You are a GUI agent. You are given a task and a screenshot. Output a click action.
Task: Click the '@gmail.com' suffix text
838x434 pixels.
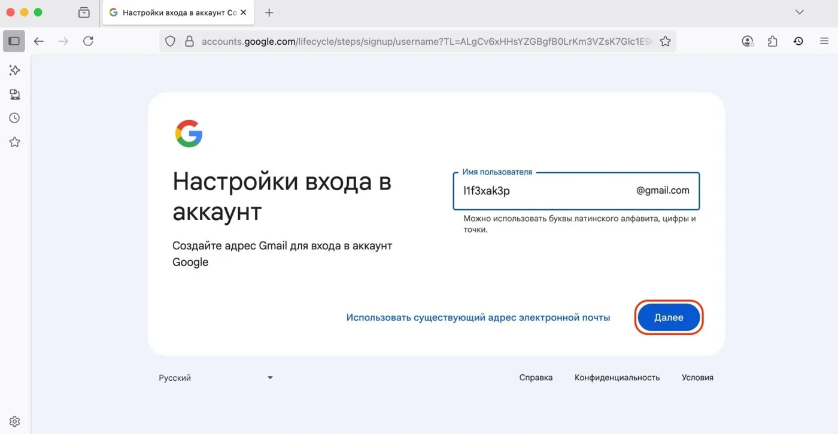point(663,191)
